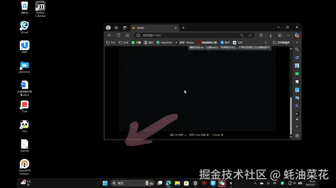Go to the browser home page

[x=127, y=35]
